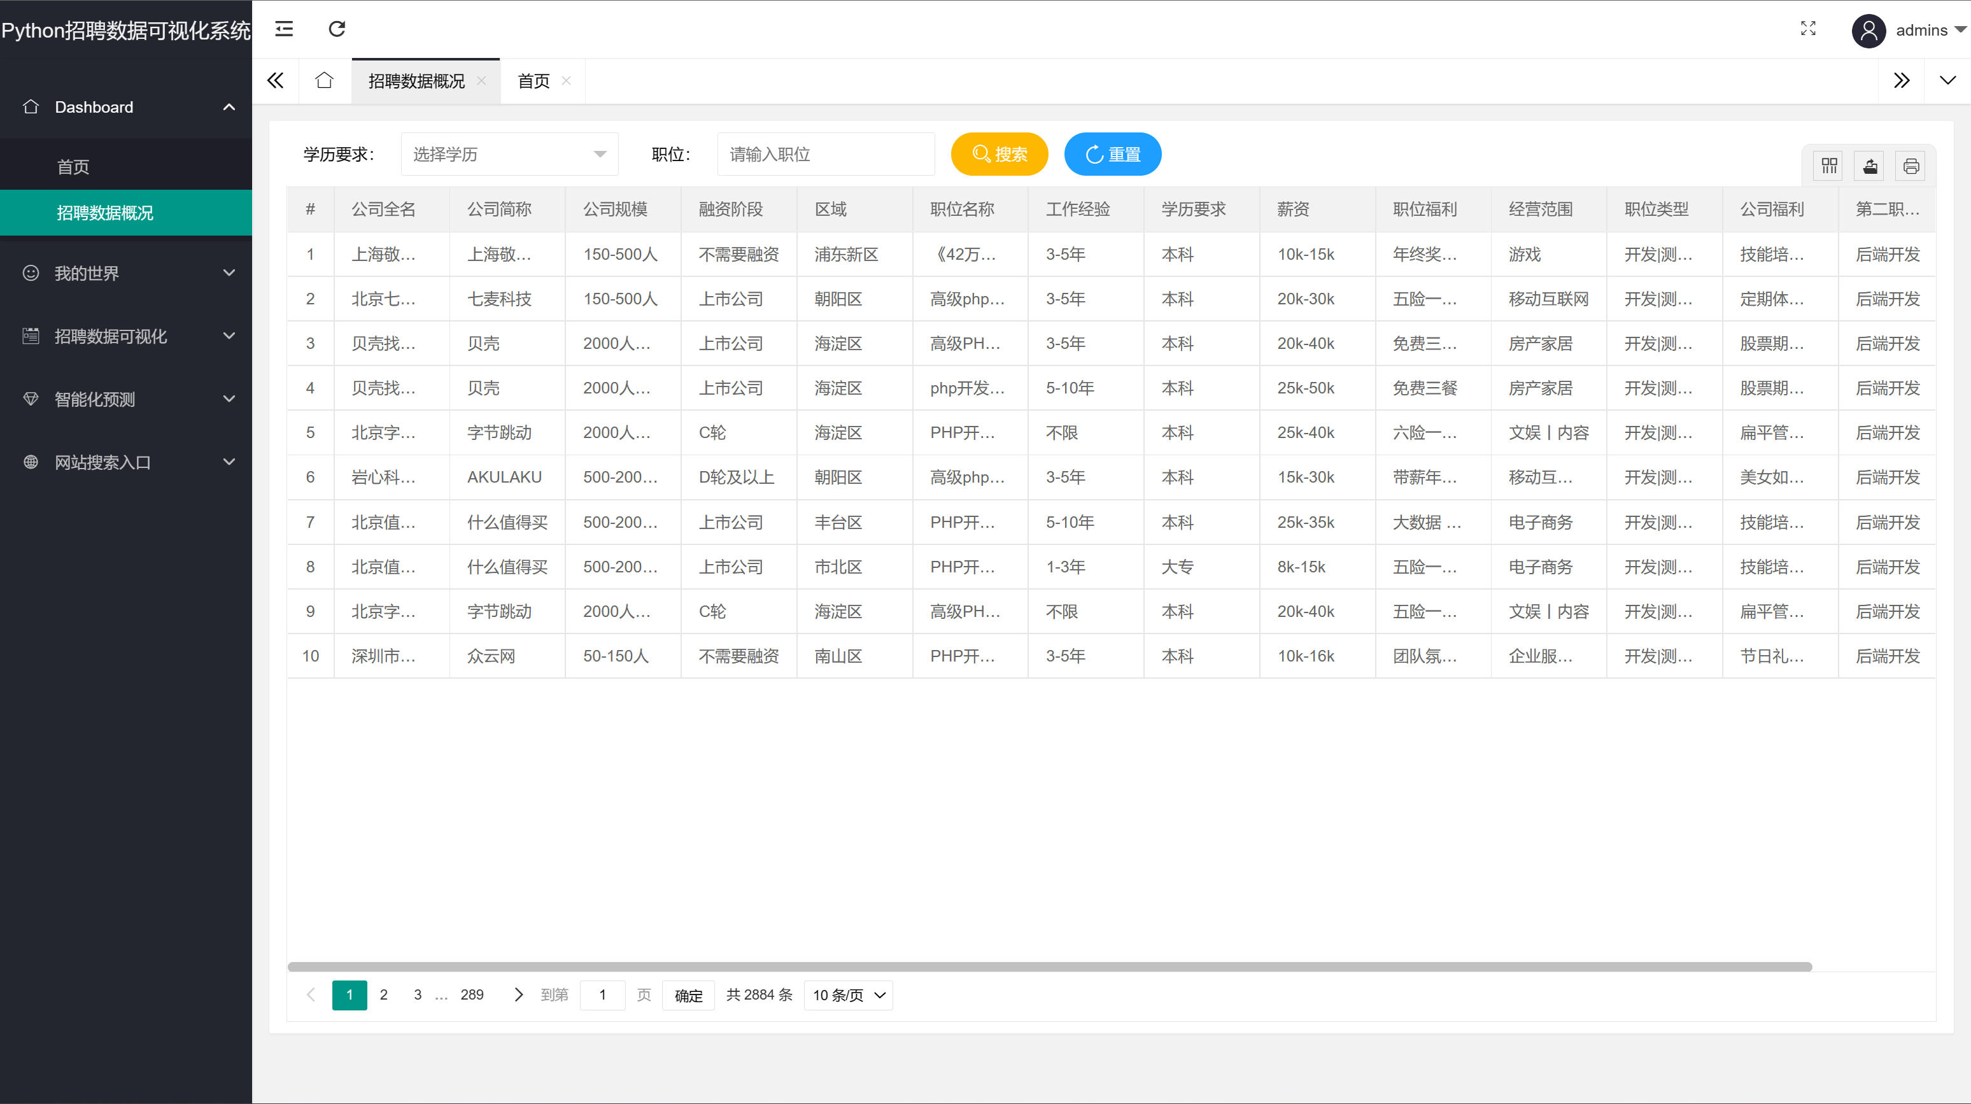Enter fullscreen mode via expand icon
Screen dimensions: 1971x1104
click(x=1808, y=29)
